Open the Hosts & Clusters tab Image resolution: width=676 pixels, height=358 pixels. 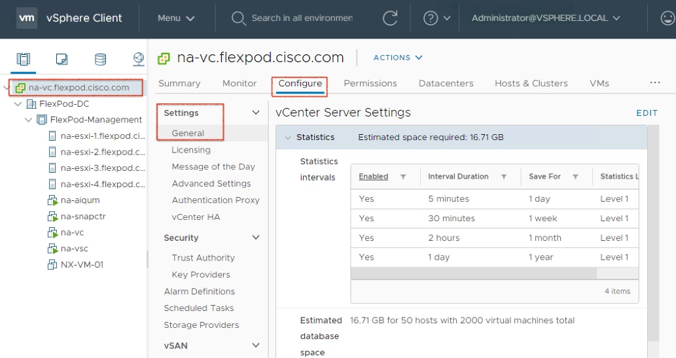531,83
